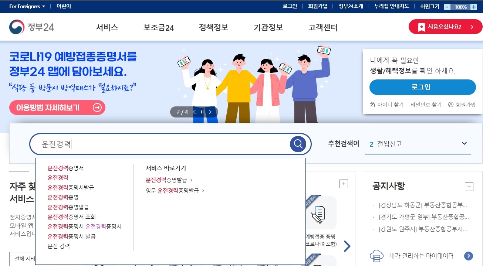Open the 보조금24 menu
This screenshot has height=266, width=483.
[159, 27]
